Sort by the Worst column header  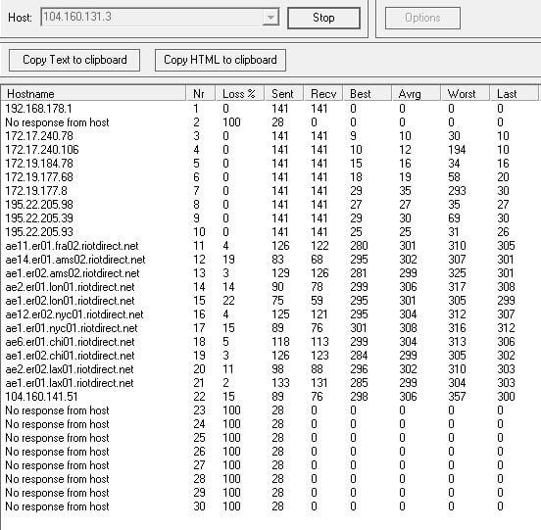[x=466, y=94]
